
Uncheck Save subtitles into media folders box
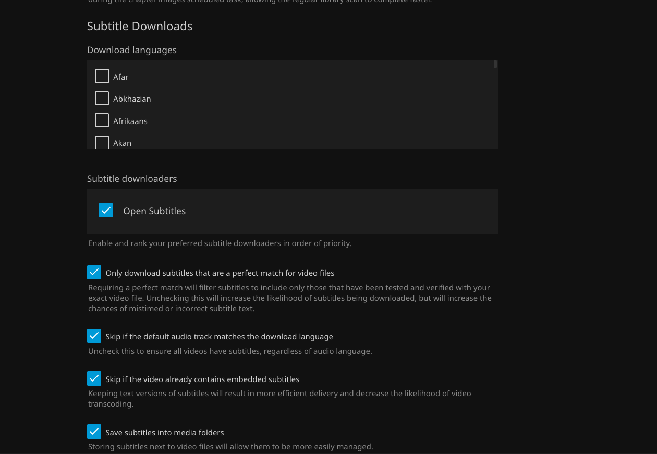pos(94,432)
